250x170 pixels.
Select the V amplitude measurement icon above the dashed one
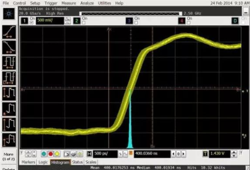(9, 124)
